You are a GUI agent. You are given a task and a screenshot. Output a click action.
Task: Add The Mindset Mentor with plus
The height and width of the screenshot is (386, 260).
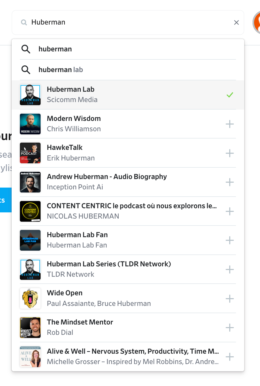[230, 328]
